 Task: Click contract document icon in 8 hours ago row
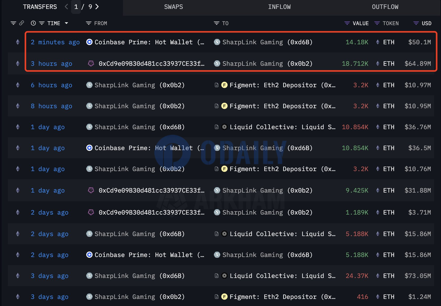click(x=217, y=106)
